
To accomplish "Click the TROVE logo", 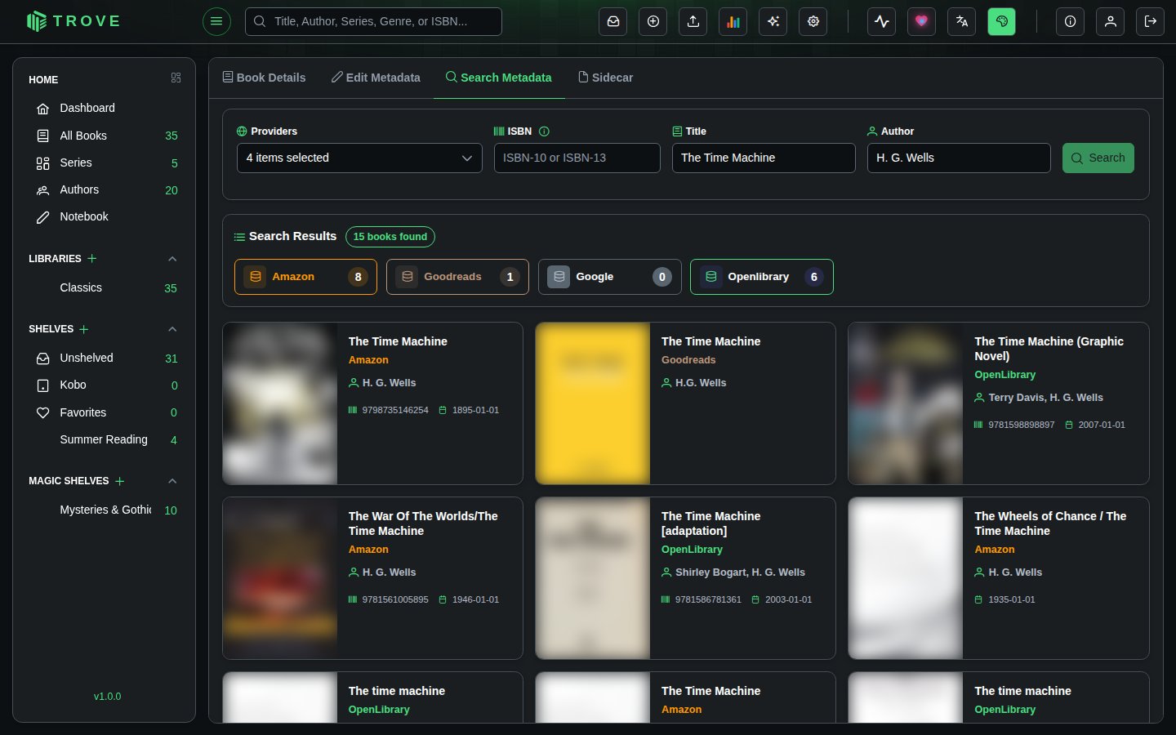I will point(73,21).
